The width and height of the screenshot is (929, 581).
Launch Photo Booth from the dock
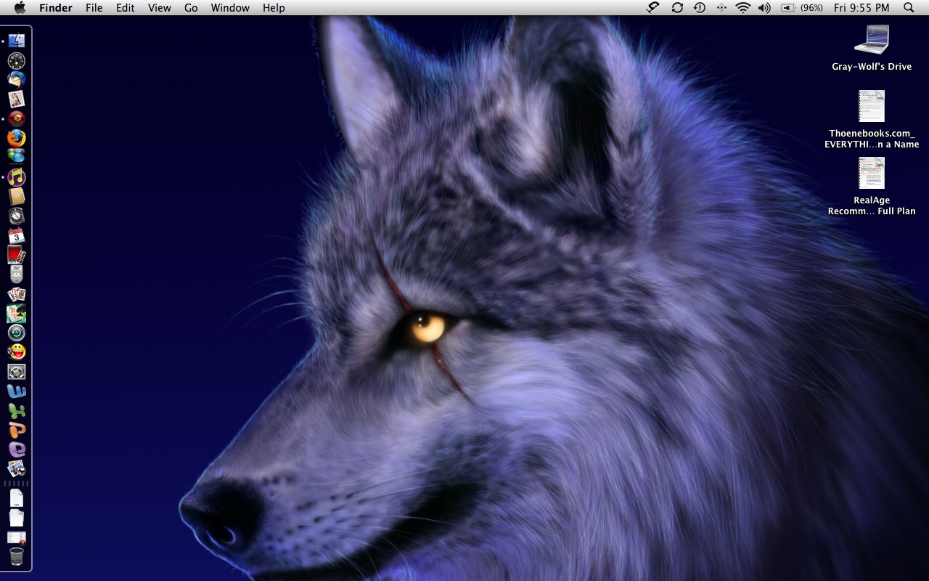coord(17,255)
